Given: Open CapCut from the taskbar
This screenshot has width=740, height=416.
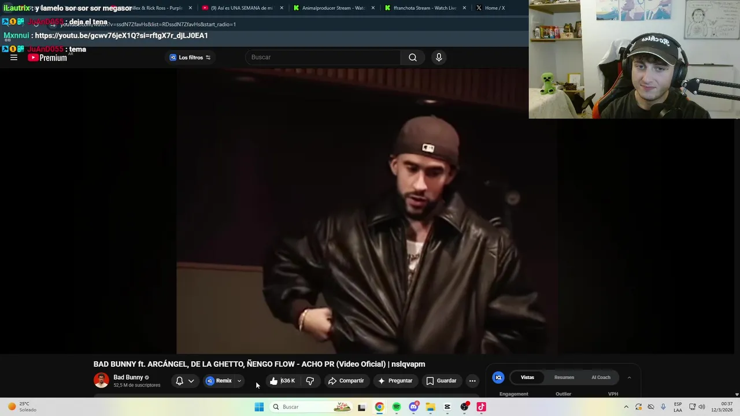Looking at the screenshot, I should tap(447, 407).
